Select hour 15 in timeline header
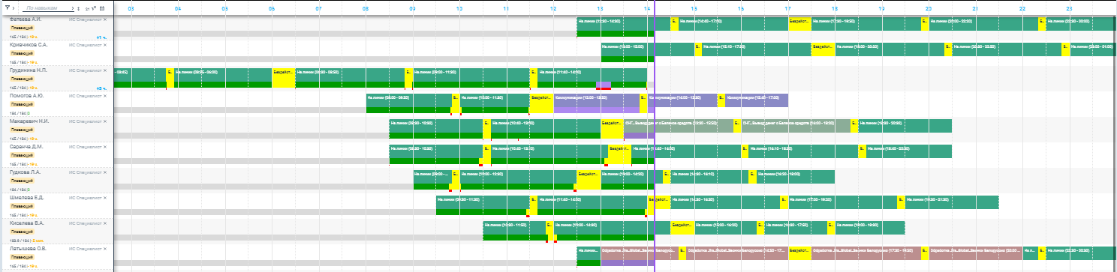The height and width of the screenshot is (272, 1117). click(x=694, y=8)
